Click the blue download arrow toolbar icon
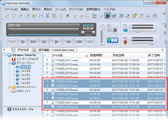168x122 pixels. point(155,16)
